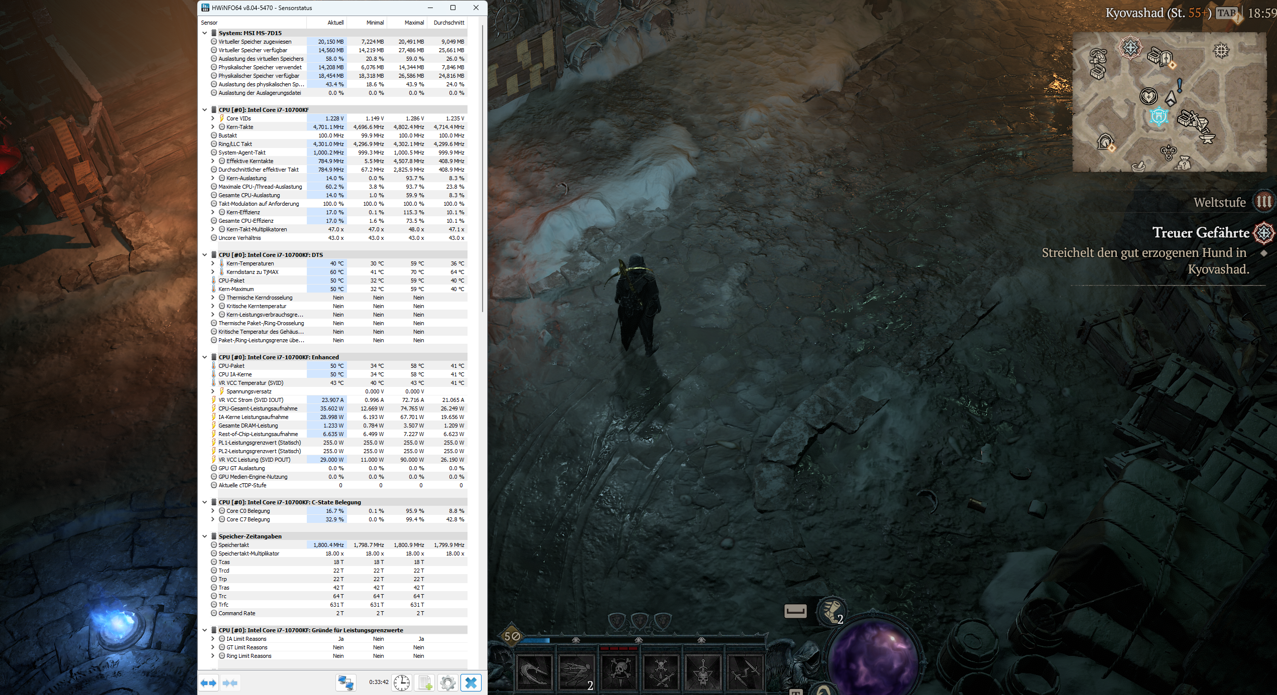Click the blue X close-sensors button
This screenshot has height=695, width=1277.
(471, 682)
